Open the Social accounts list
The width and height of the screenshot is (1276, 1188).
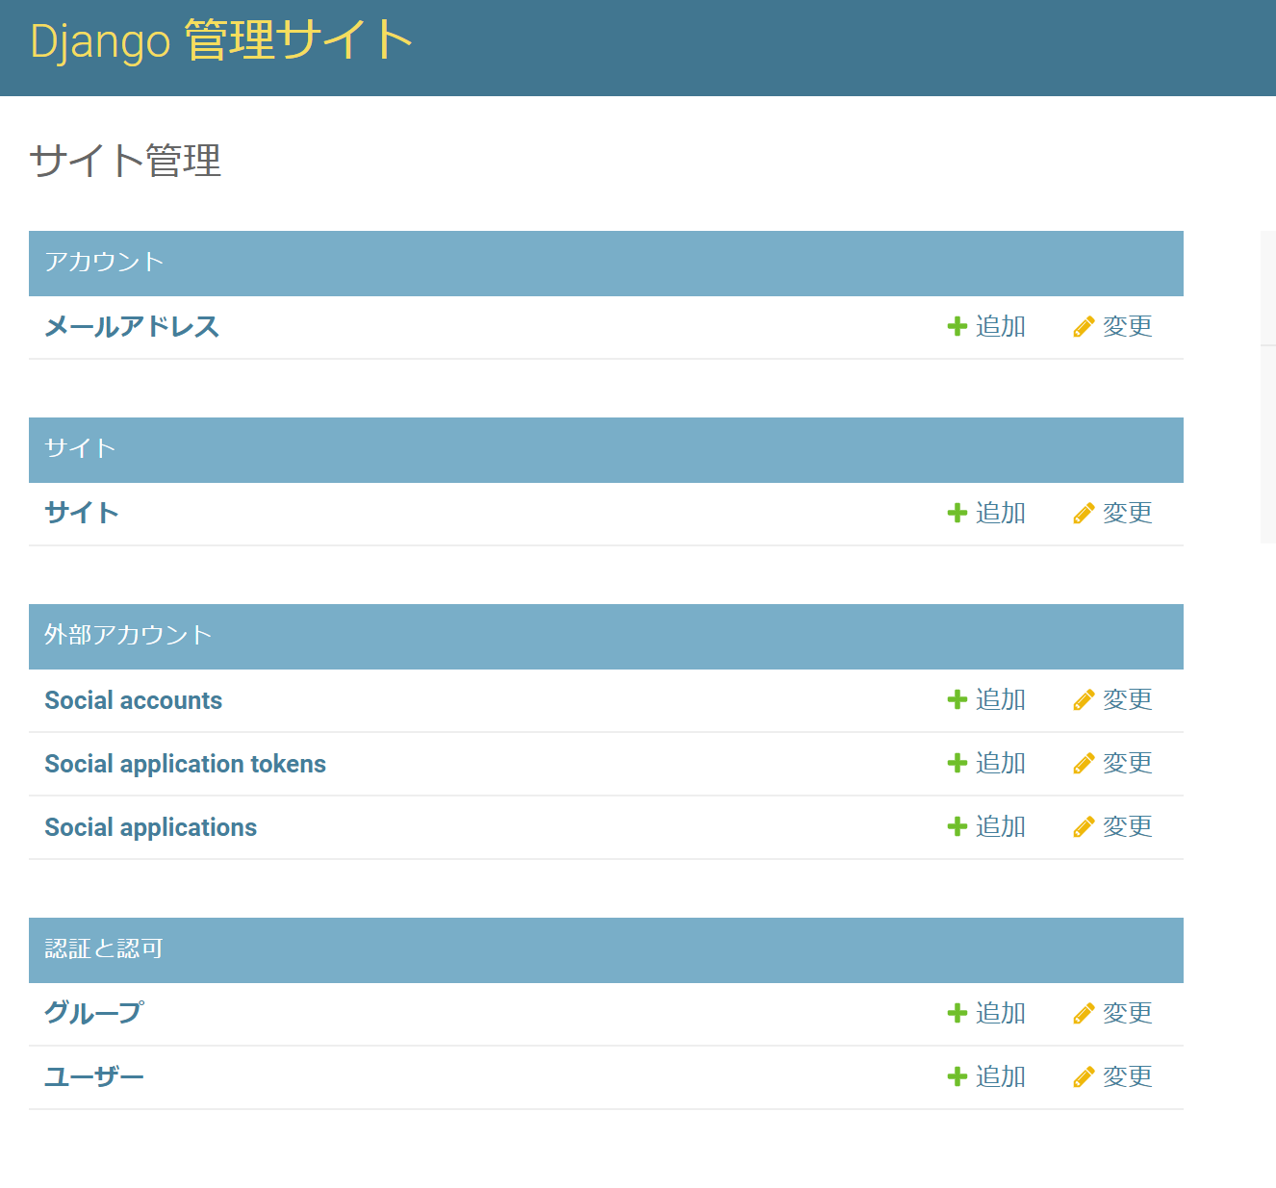134,700
